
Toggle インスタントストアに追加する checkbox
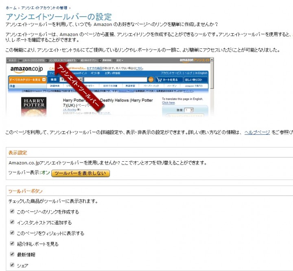(12, 222)
